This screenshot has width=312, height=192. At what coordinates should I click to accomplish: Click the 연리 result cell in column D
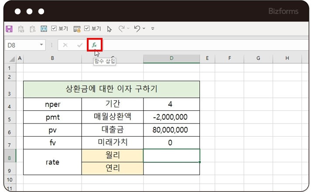tap(171, 168)
